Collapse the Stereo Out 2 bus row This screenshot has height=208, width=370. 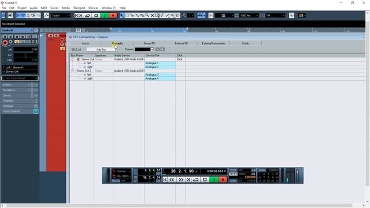73,70
